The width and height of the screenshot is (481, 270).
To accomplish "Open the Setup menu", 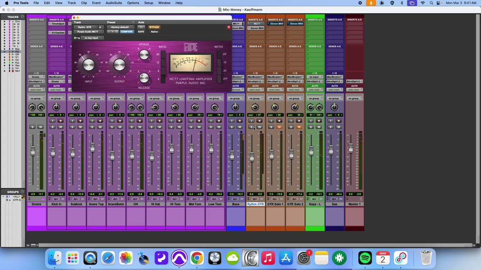I will click(x=148, y=3).
